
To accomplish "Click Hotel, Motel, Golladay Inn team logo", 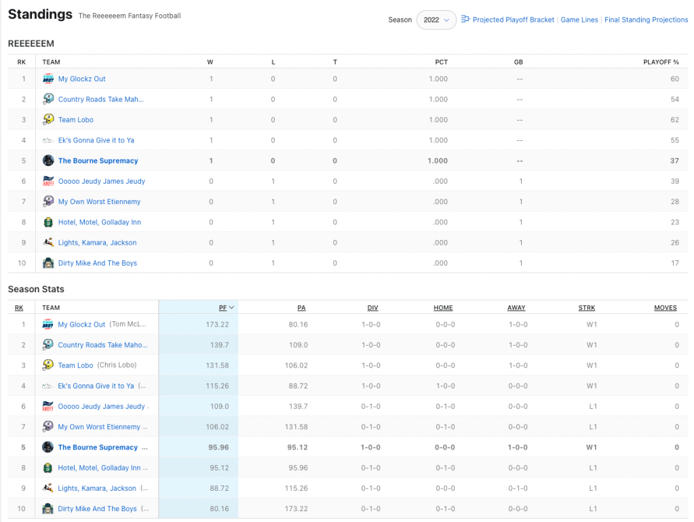I will point(48,222).
